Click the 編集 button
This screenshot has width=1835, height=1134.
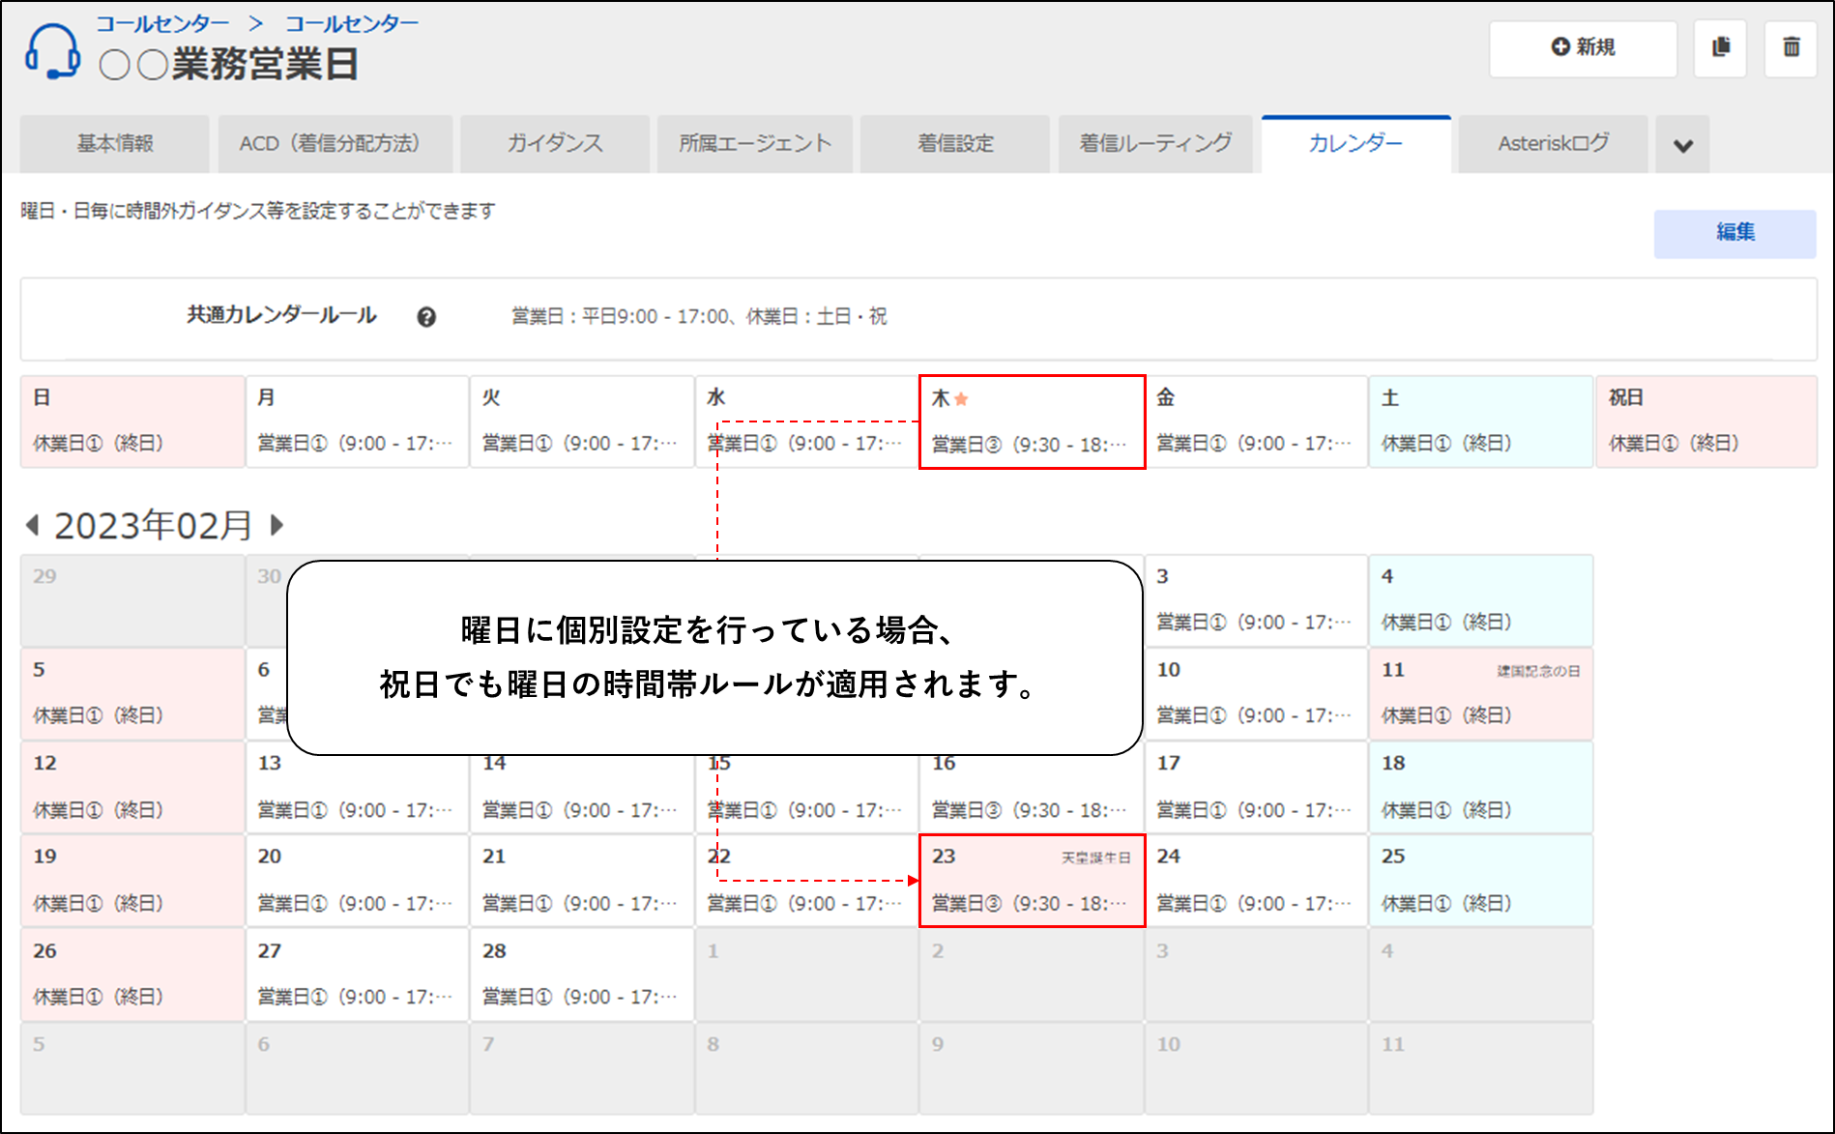click(1734, 233)
